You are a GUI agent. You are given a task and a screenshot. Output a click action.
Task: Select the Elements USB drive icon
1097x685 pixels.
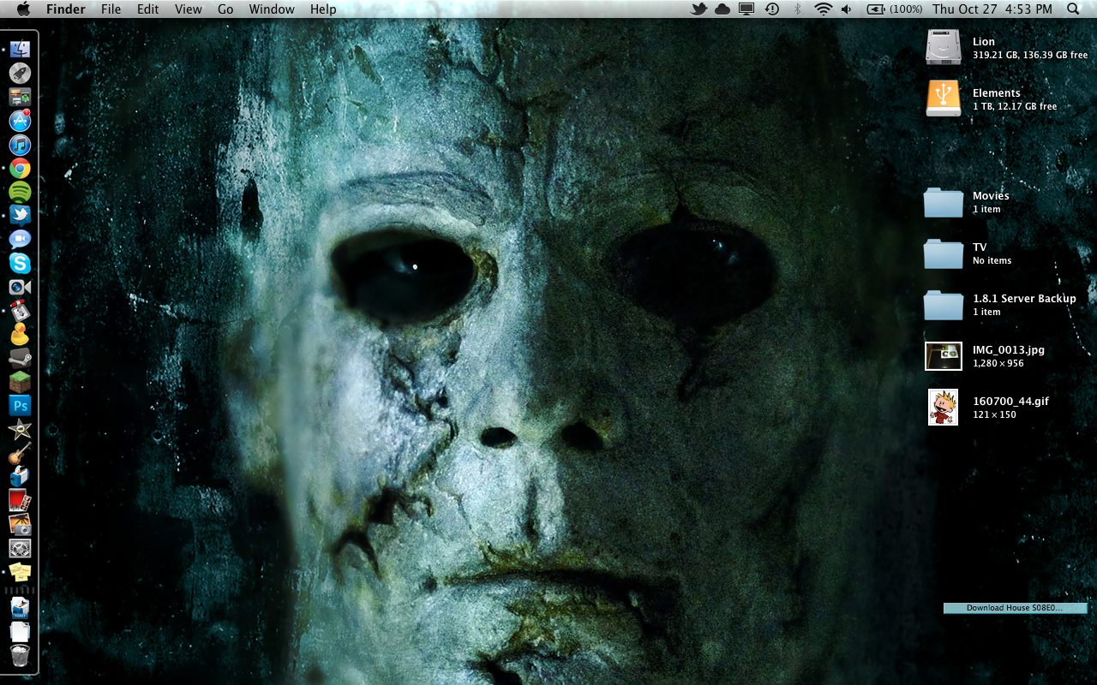click(x=944, y=98)
